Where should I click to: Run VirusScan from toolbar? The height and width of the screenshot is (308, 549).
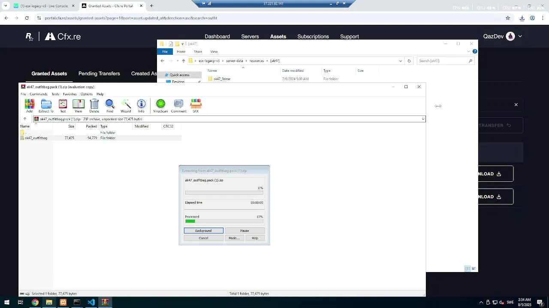pos(160,106)
